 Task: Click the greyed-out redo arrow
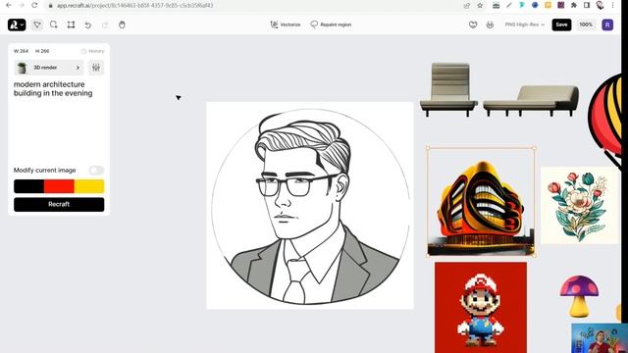point(105,25)
